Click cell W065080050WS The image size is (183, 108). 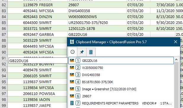point(97,17)
